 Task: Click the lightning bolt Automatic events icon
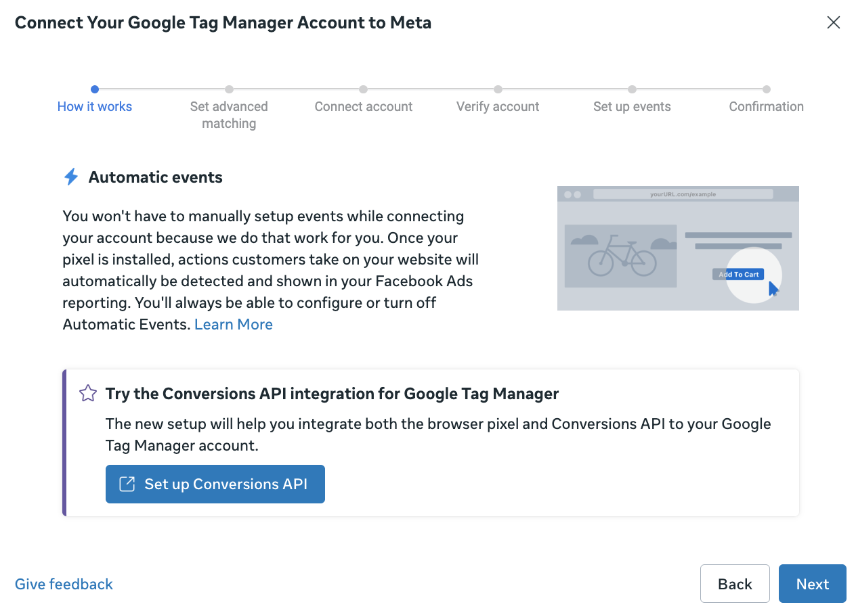click(71, 177)
